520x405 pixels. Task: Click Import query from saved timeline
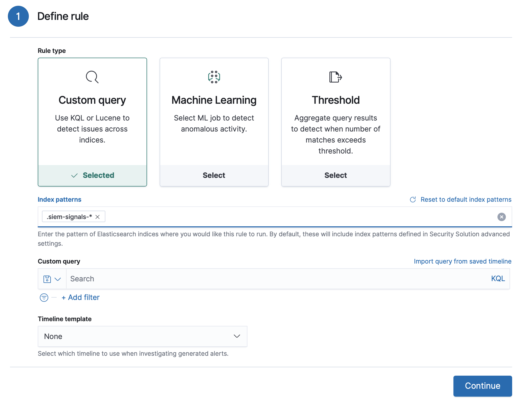pos(462,261)
